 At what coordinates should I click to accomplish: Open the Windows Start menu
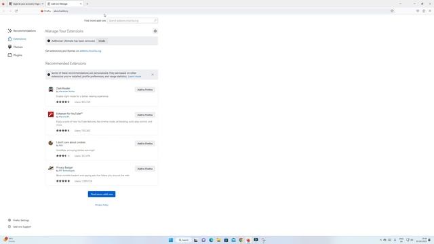(171, 240)
